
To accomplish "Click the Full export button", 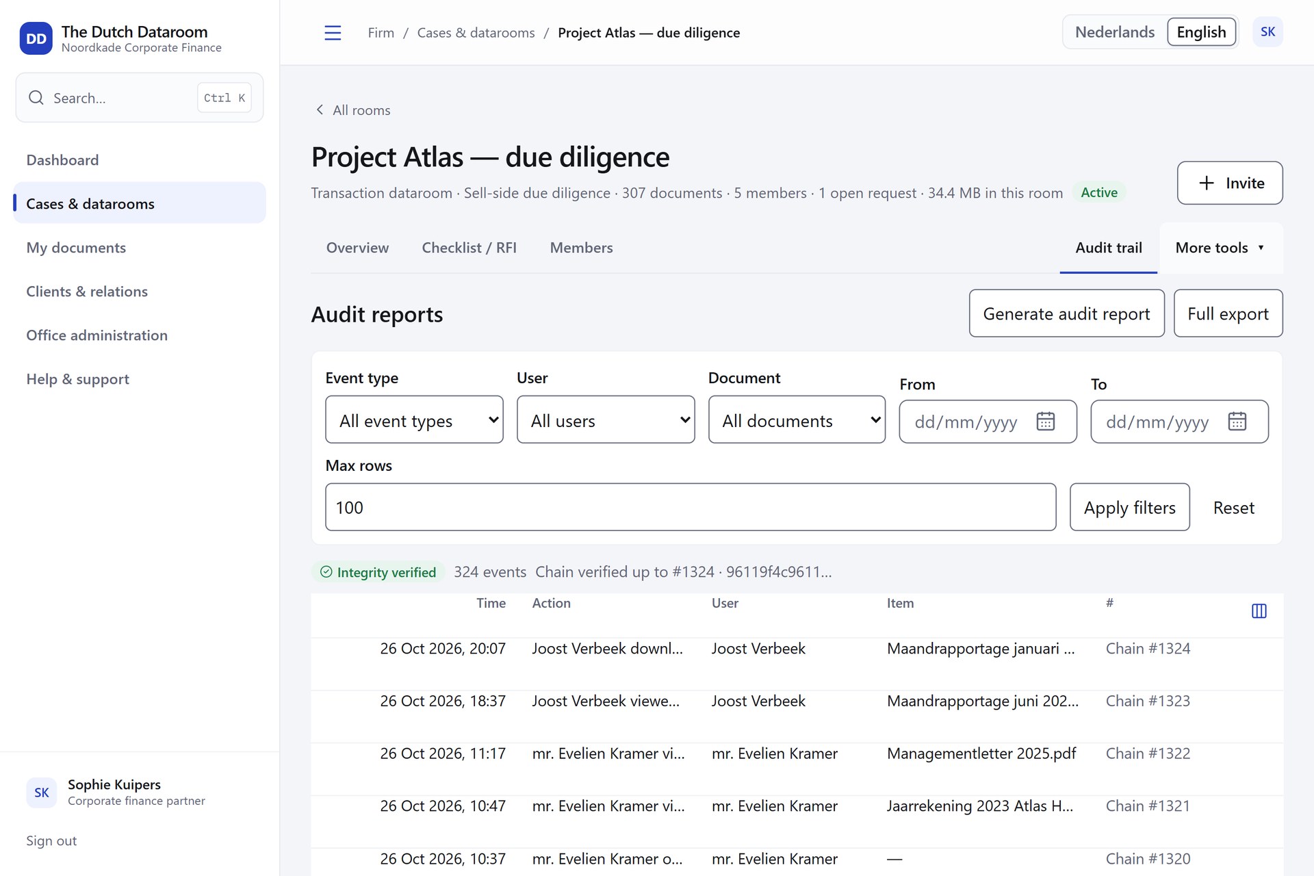I will pyautogui.click(x=1228, y=313).
